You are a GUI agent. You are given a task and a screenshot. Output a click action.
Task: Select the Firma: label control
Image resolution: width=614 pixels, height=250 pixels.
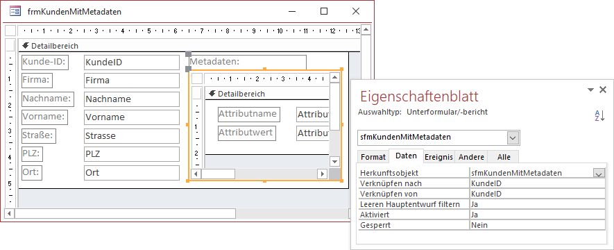pyautogui.click(x=37, y=81)
